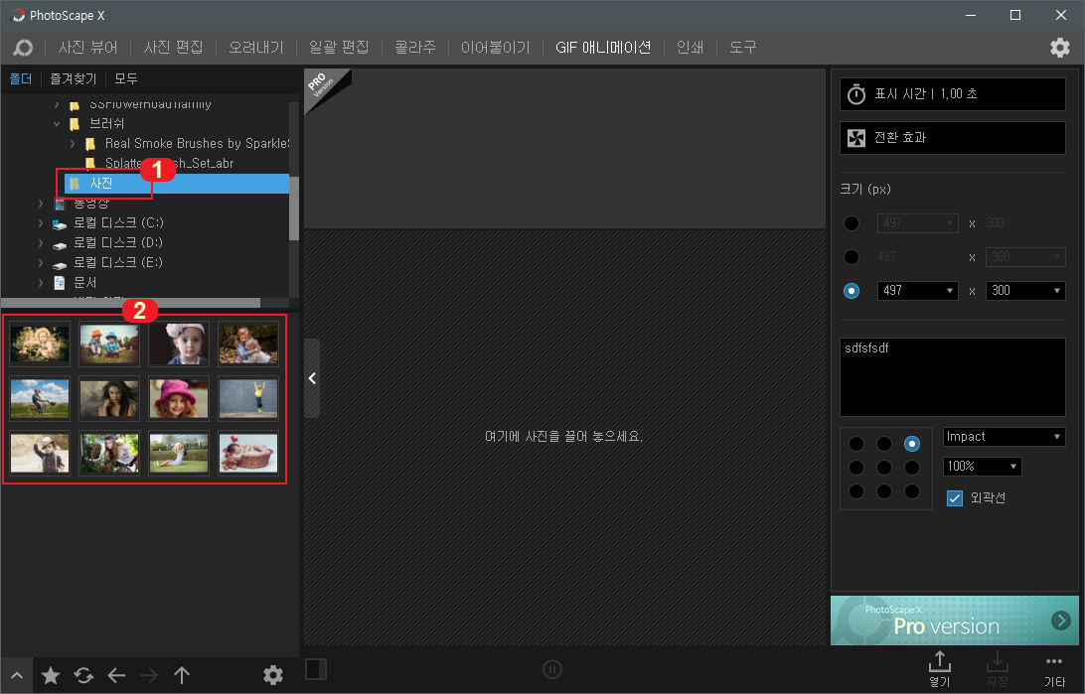Add folder to favorites with star icon
This screenshot has height=694, width=1085.
point(51,675)
